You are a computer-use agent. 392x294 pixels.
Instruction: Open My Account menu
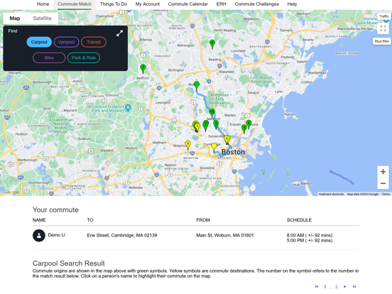click(148, 4)
